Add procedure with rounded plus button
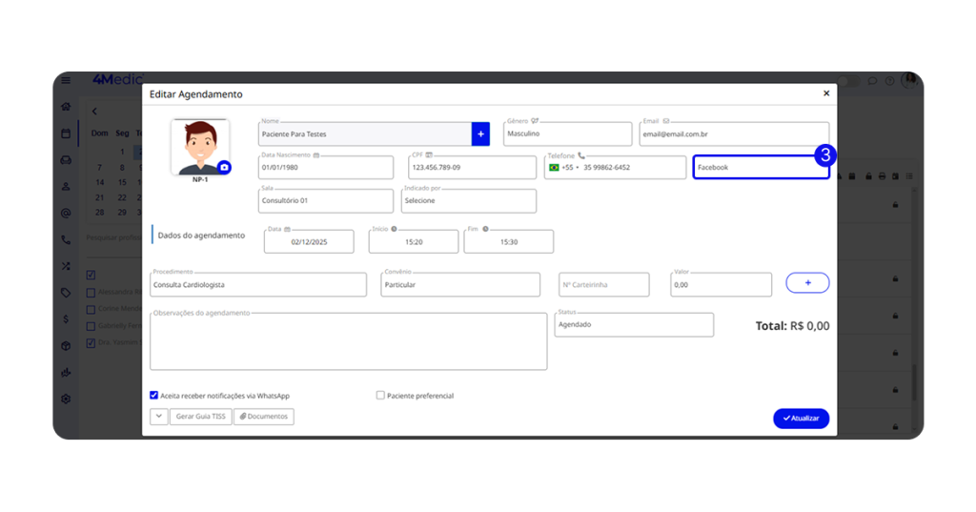The image size is (976, 512). coord(806,283)
